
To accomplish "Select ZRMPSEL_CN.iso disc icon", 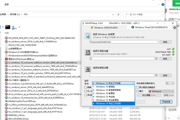I will click(6, 115).
